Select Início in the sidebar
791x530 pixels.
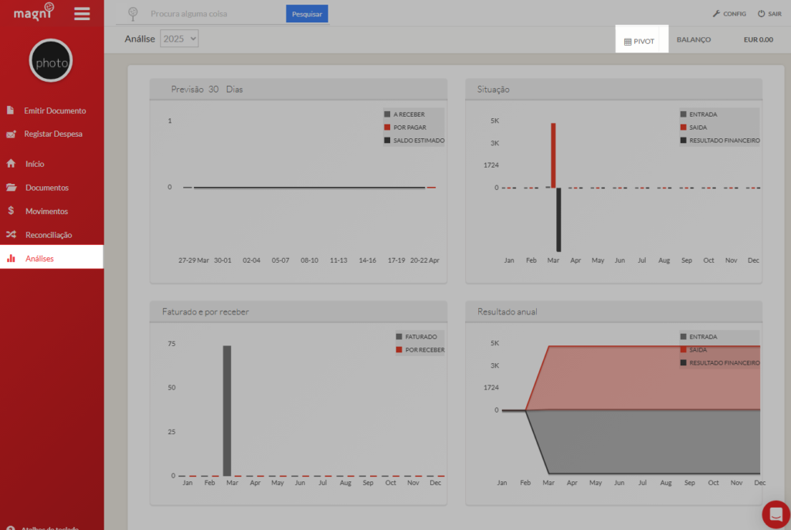(35, 164)
